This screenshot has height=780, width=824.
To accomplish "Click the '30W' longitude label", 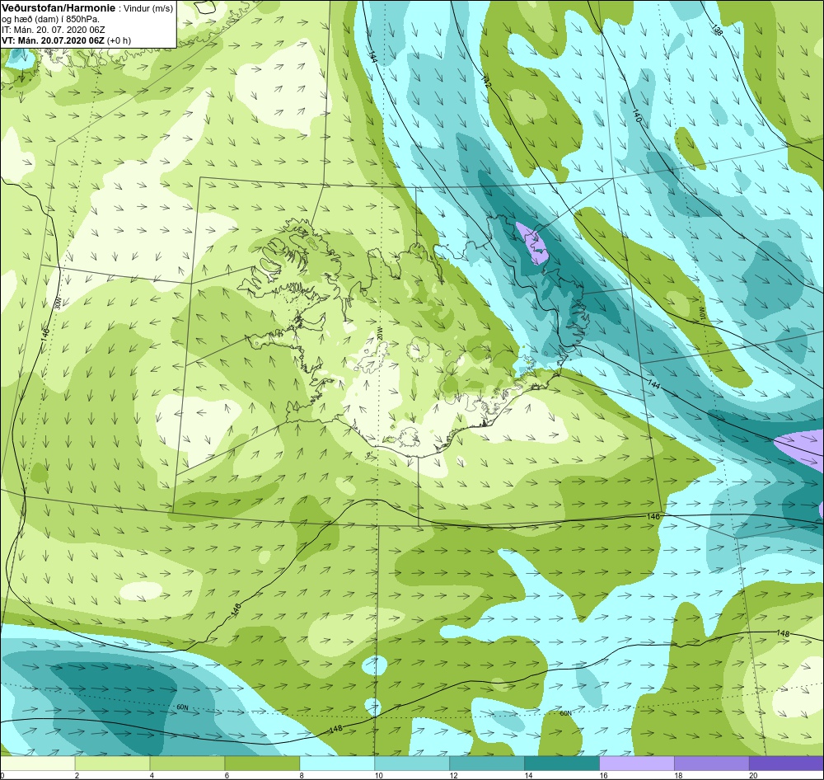I will click(58, 303).
